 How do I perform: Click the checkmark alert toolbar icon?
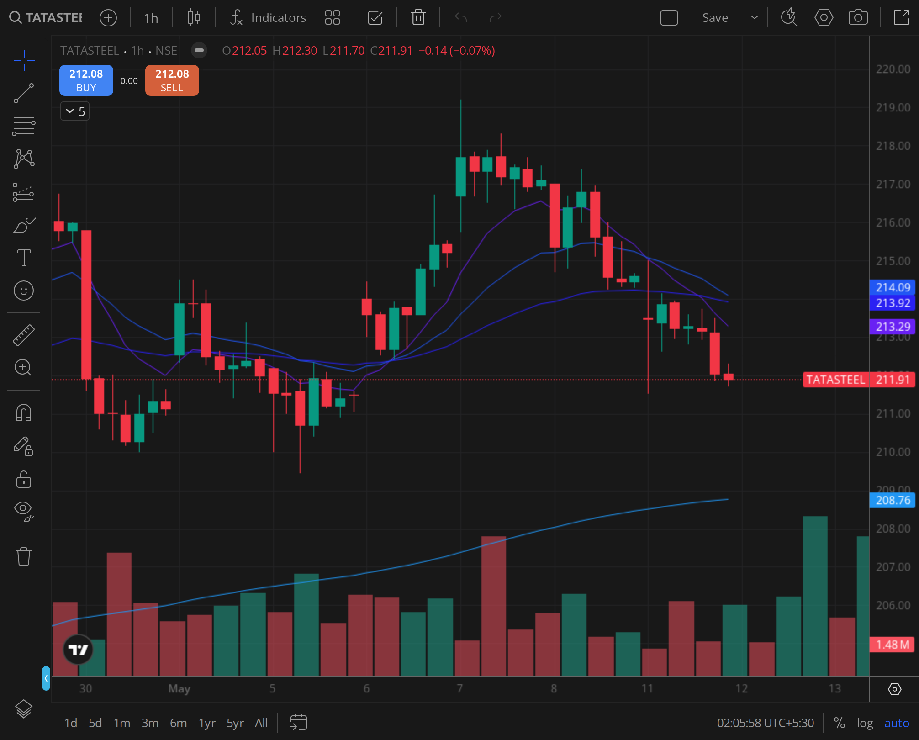point(375,18)
